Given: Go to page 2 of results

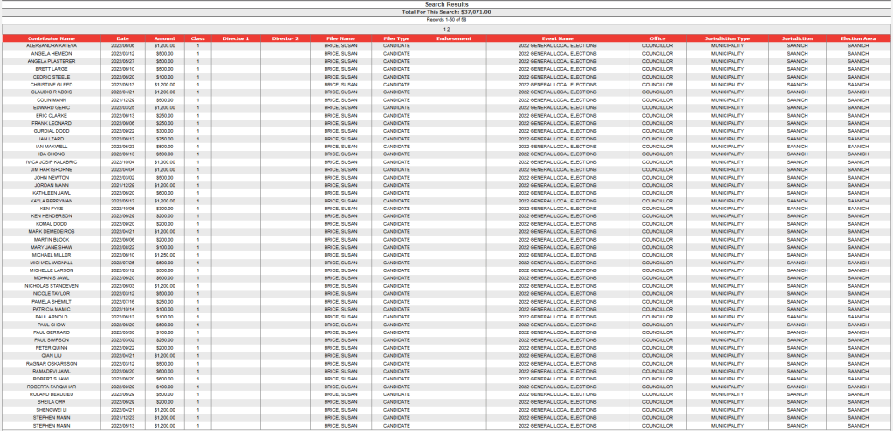Looking at the screenshot, I should (448, 31).
